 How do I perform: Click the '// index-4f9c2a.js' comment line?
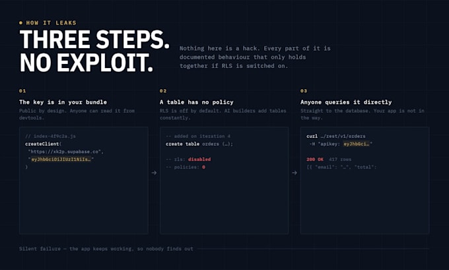[50, 136]
